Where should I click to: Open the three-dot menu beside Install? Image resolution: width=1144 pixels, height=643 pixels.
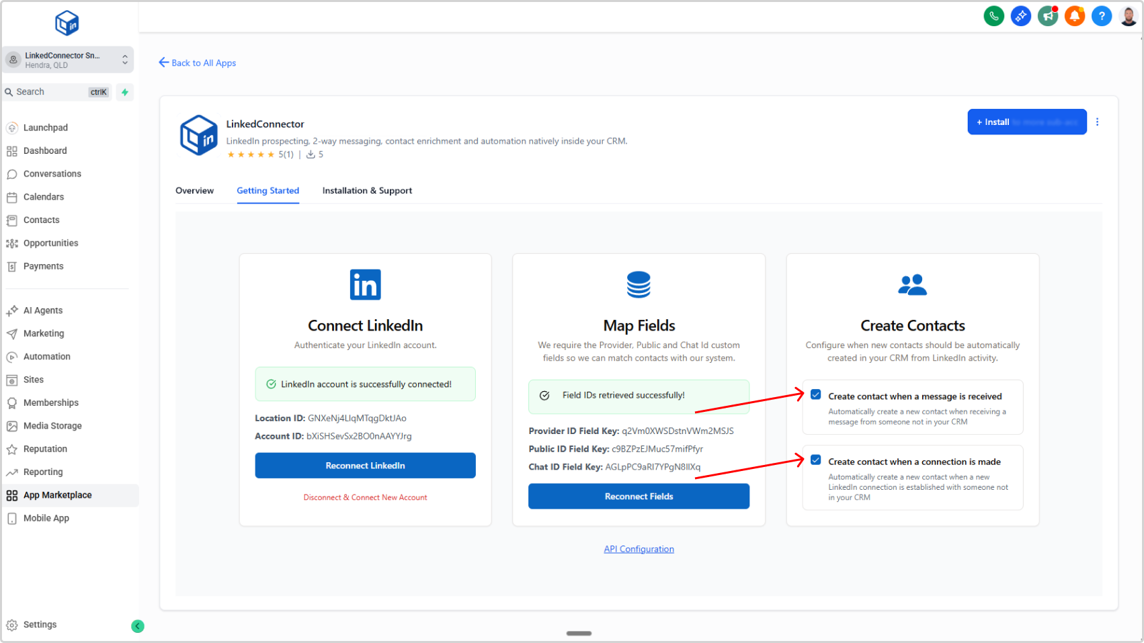point(1097,122)
